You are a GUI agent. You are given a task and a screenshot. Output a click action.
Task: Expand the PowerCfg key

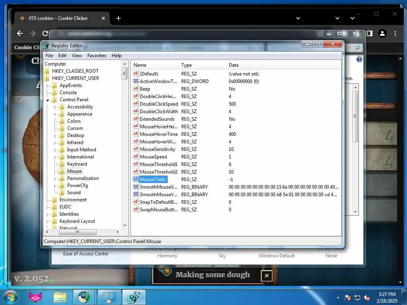[55, 186]
